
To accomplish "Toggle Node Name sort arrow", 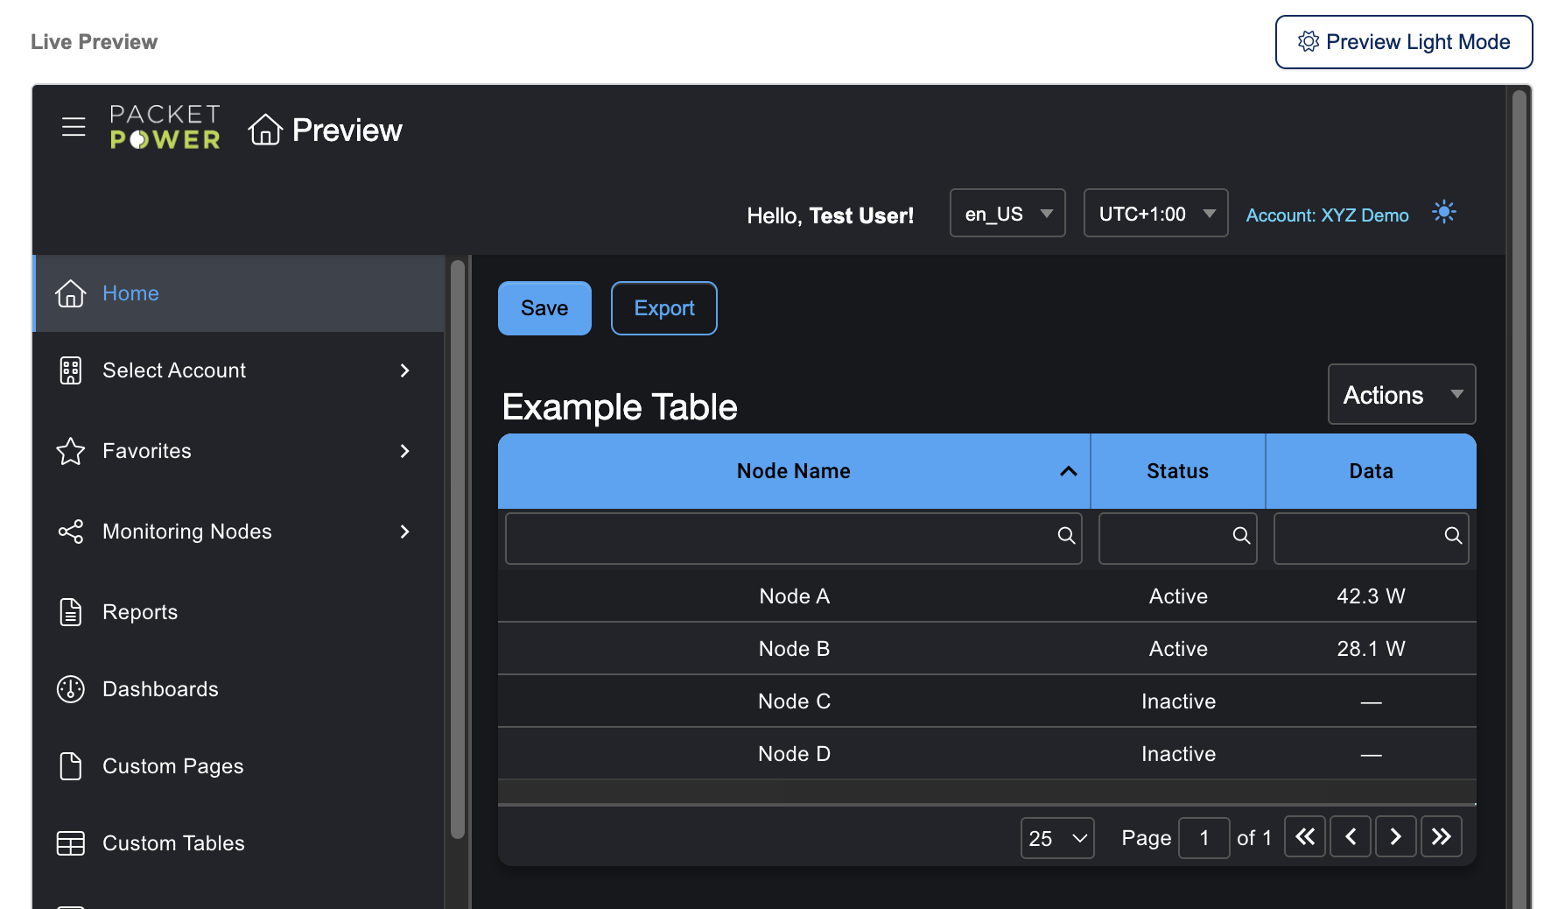I will pos(1069,471).
